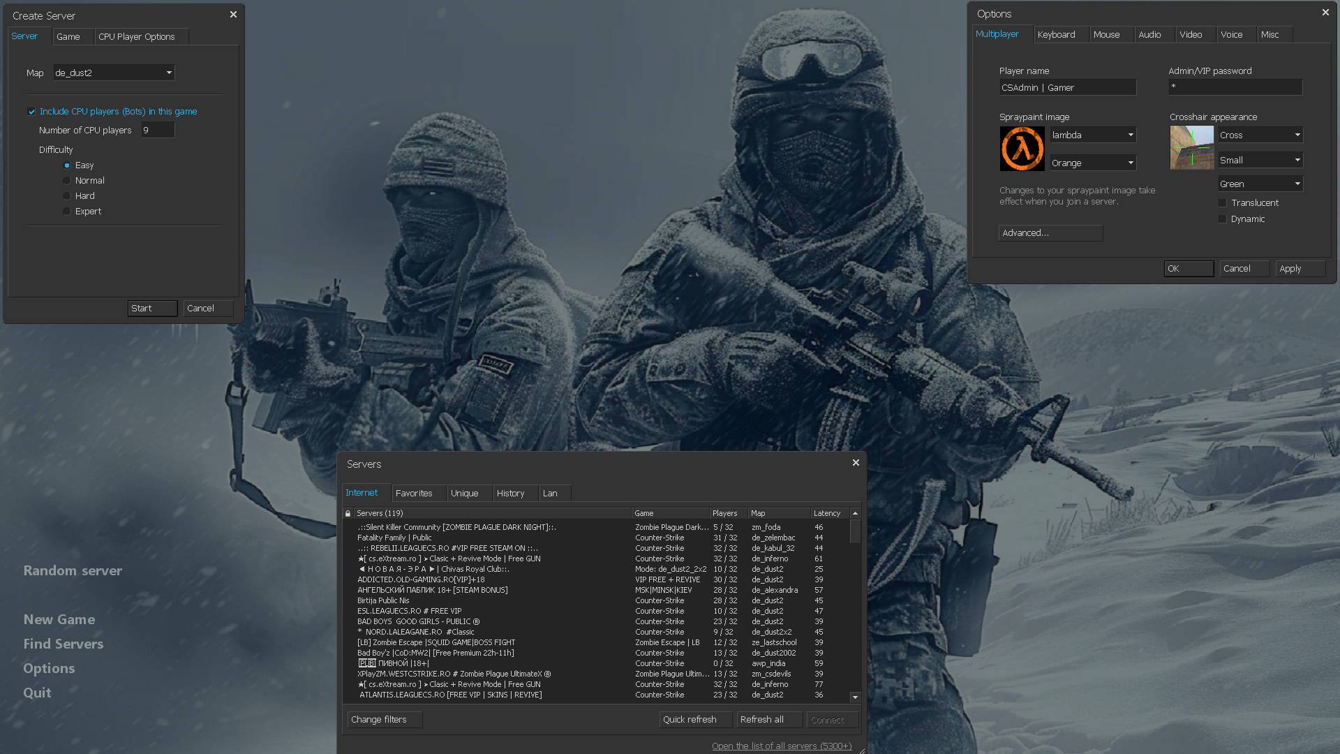The image size is (1340, 754).
Task: Open the Small crosshair size dropdown
Action: tap(1260, 160)
